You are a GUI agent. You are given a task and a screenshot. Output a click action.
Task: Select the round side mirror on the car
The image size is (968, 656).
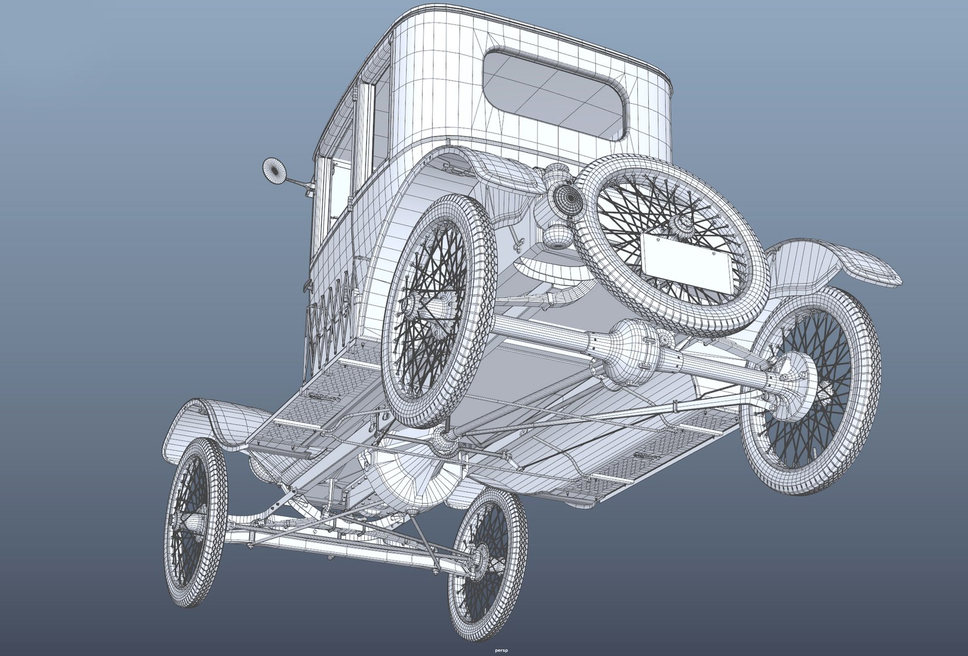coord(274,170)
